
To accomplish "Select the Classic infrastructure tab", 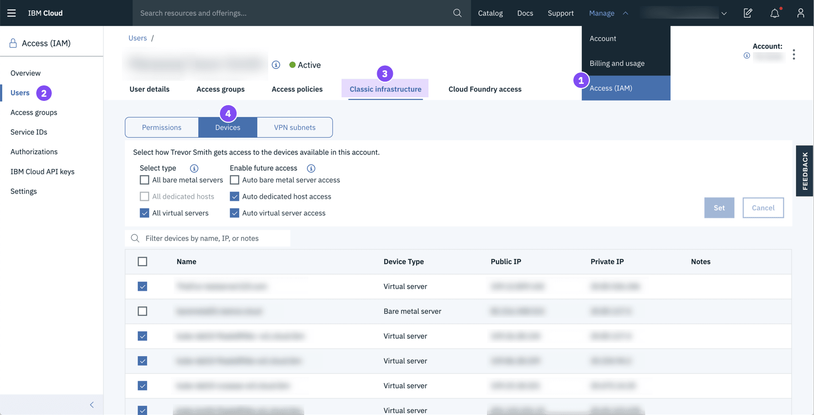I will (386, 89).
